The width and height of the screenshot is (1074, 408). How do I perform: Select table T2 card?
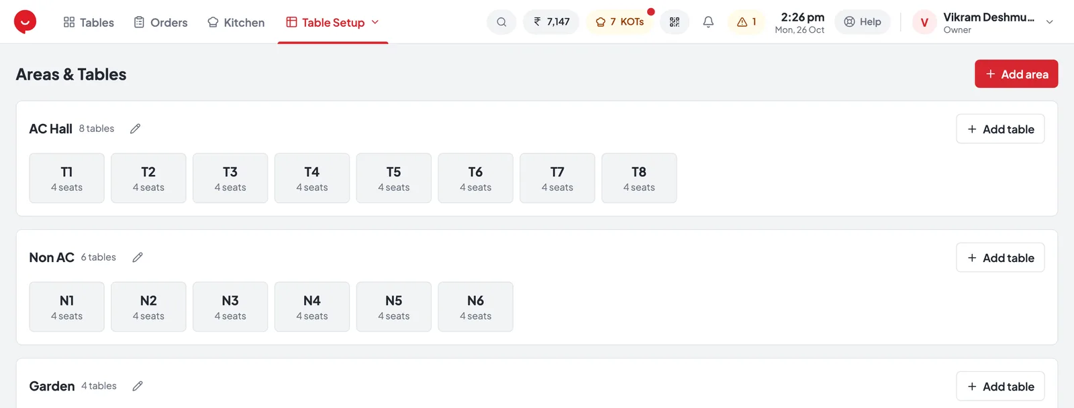(x=148, y=178)
